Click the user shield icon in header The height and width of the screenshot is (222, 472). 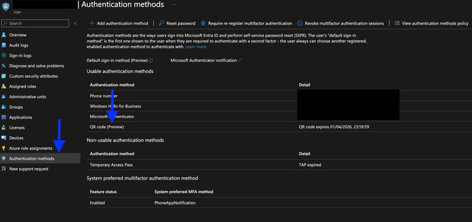click(6, 6)
